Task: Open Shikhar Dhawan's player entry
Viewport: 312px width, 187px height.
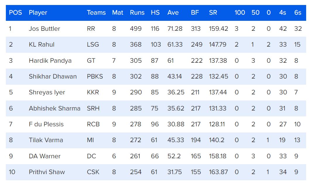Action: point(53,76)
